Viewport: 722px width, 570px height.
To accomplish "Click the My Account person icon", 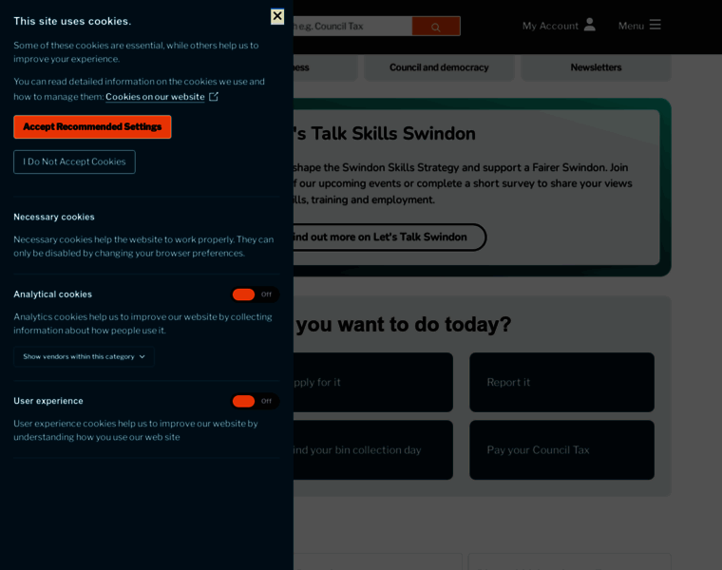I will tap(589, 25).
